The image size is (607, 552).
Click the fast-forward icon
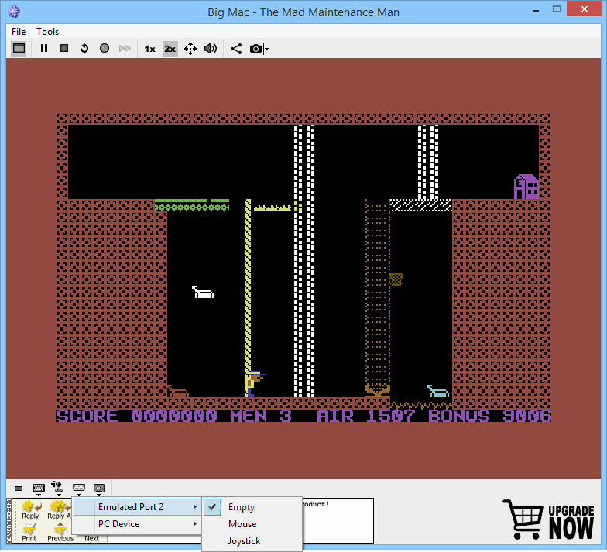(125, 48)
